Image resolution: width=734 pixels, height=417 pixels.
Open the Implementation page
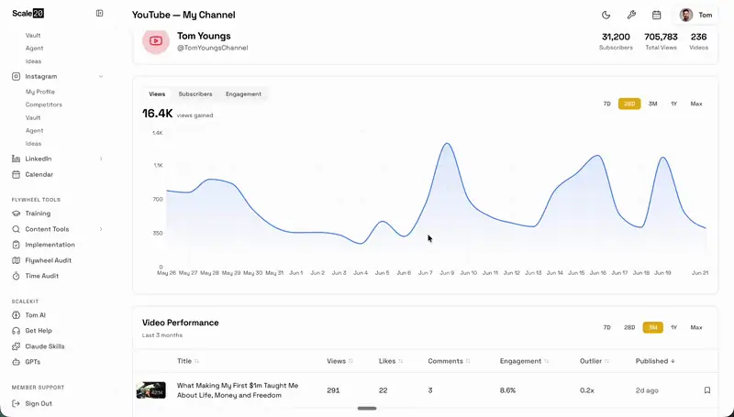coord(50,245)
